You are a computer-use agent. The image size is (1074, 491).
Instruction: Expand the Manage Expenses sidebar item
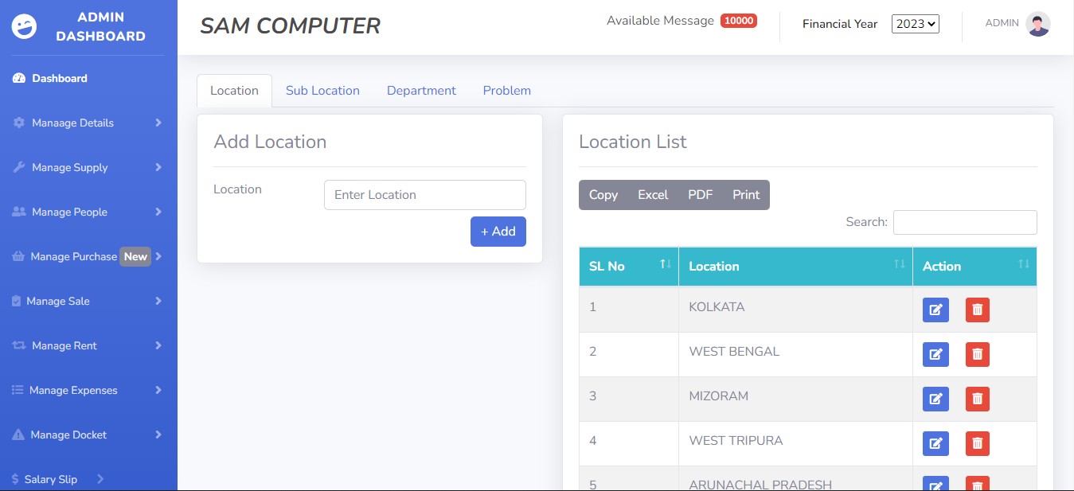(x=88, y=390)
